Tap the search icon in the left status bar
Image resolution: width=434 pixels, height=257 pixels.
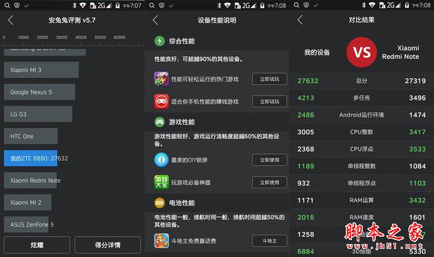point(7,5)
